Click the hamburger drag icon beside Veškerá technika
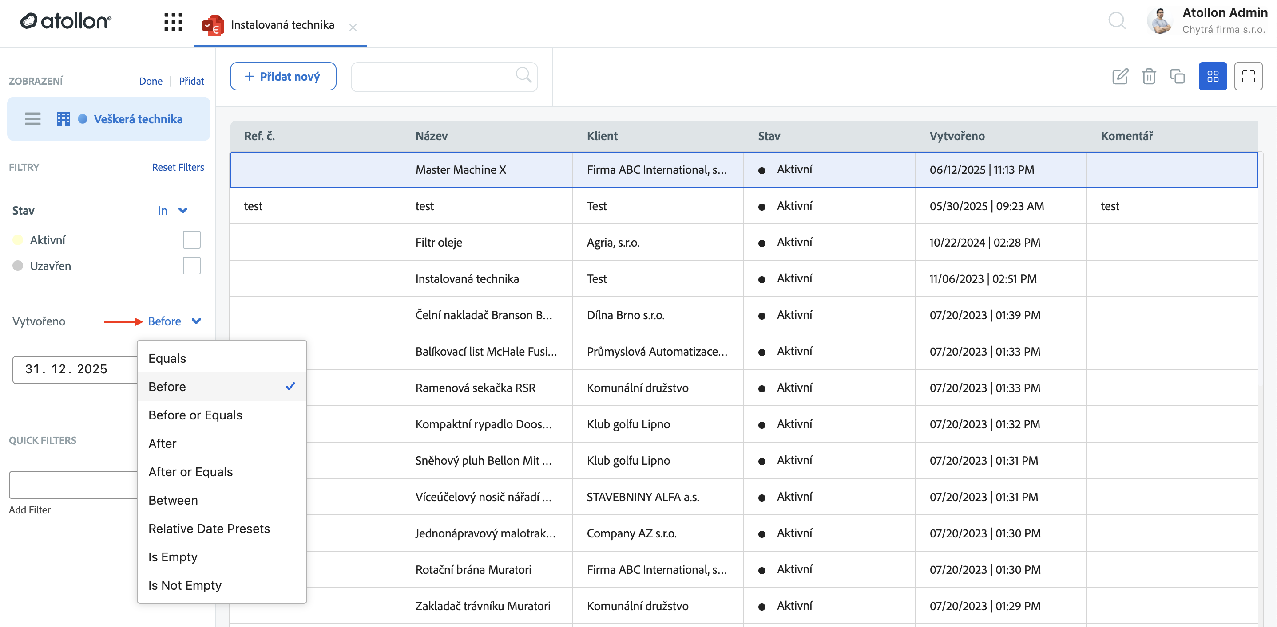 (x=33, y=119)
